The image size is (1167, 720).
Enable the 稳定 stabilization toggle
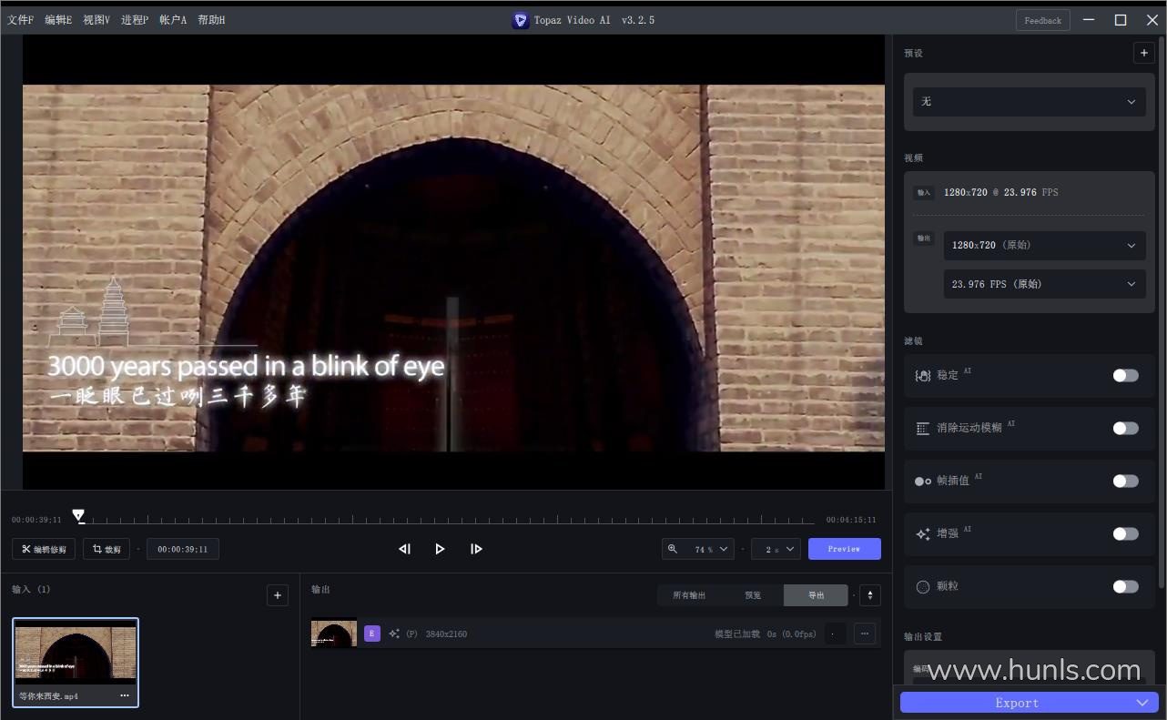point(1125,375)
